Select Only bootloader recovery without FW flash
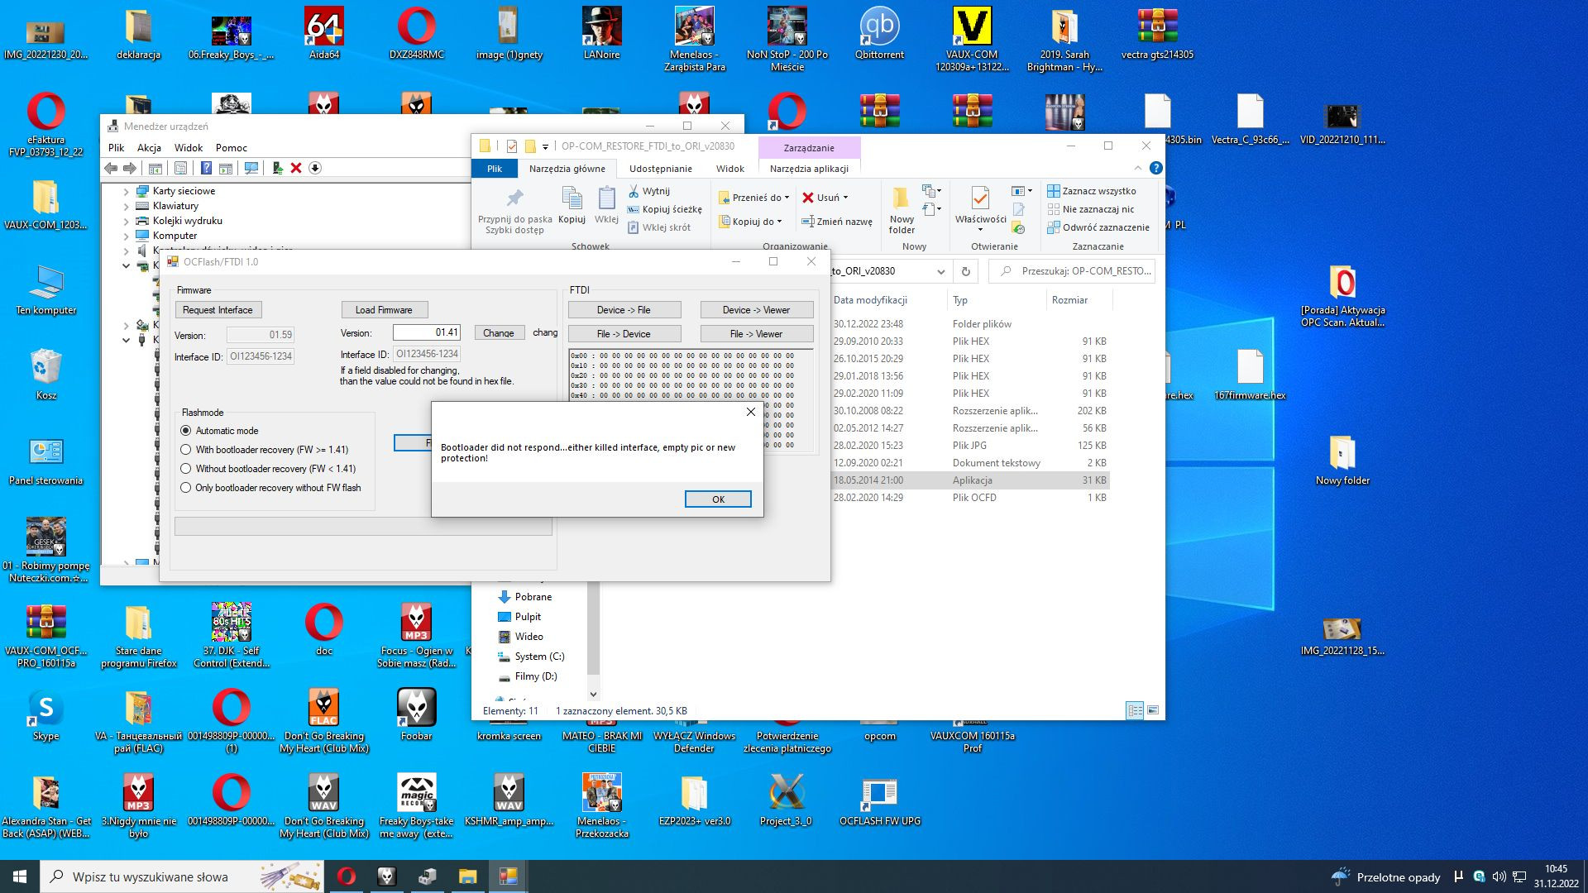The image size is (1588, 893). click(x=270, y=487)
